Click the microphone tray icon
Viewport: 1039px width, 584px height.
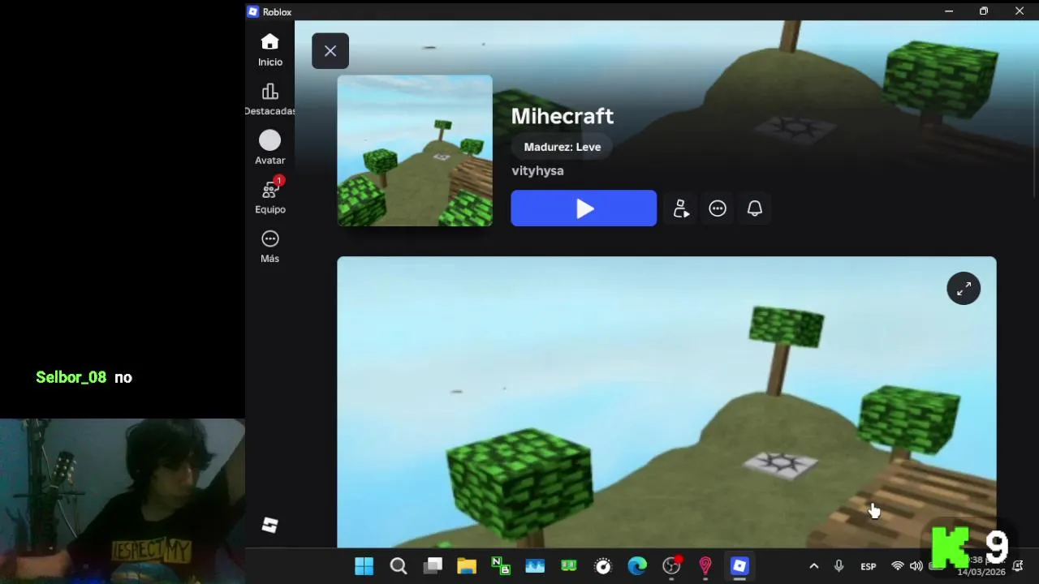coord(839,566)
